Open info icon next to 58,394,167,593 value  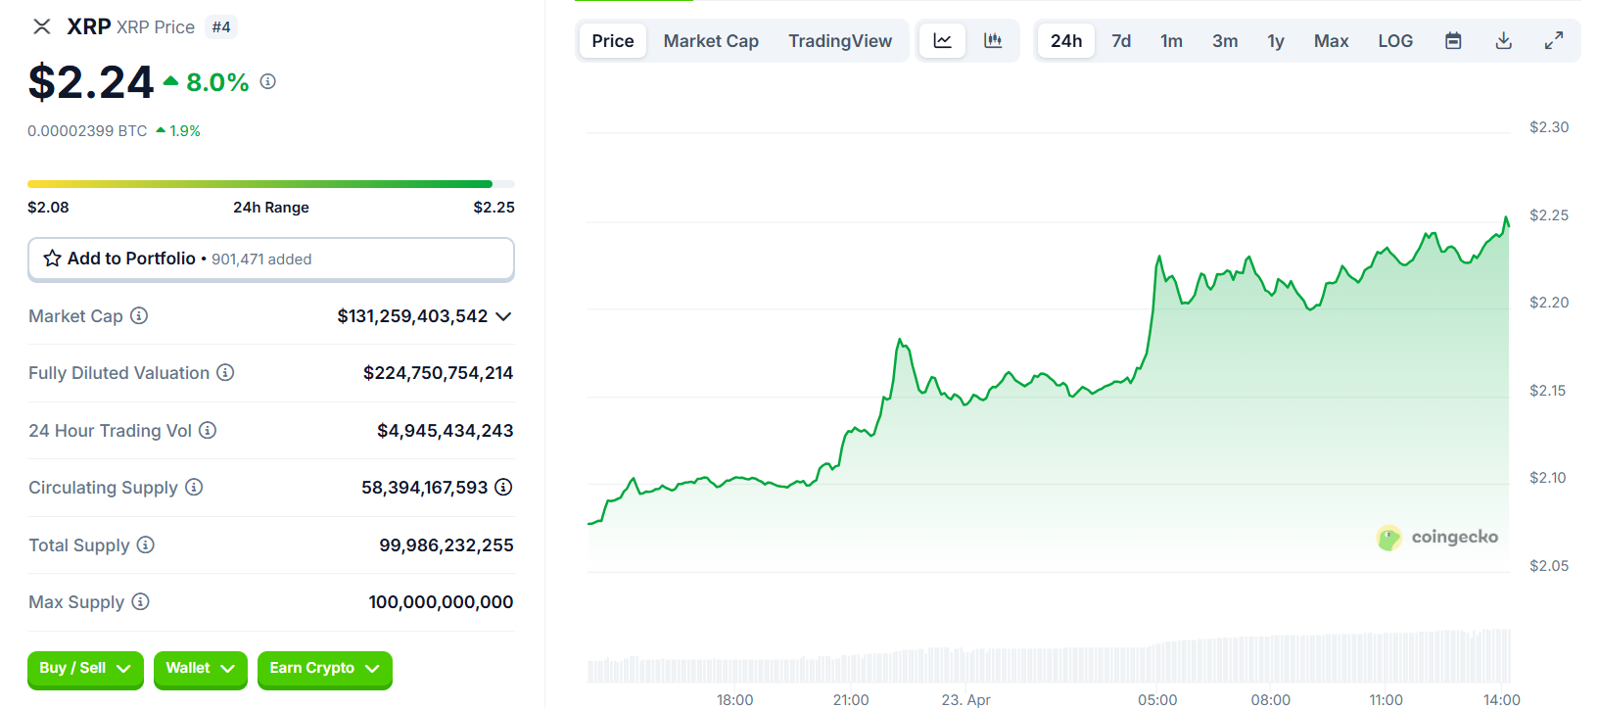[x=503, y=487]
